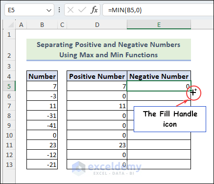Select empty cell E13 under Negative Number
The width and height of the screenshot is (214, 184).
159,164
